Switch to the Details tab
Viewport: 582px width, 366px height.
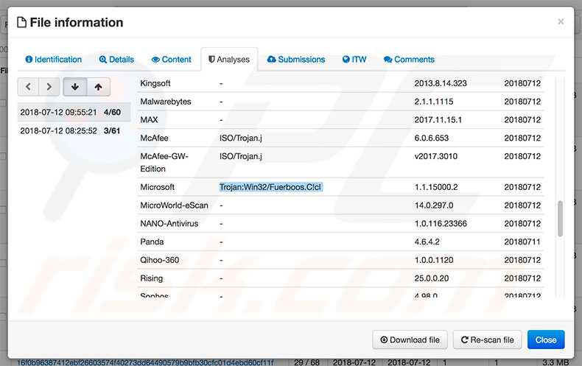tap(116, 60)
